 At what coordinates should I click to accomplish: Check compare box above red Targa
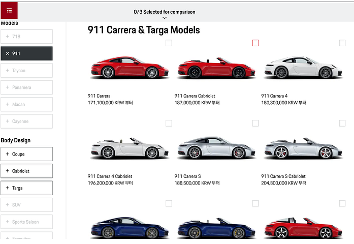coord(342,203)
